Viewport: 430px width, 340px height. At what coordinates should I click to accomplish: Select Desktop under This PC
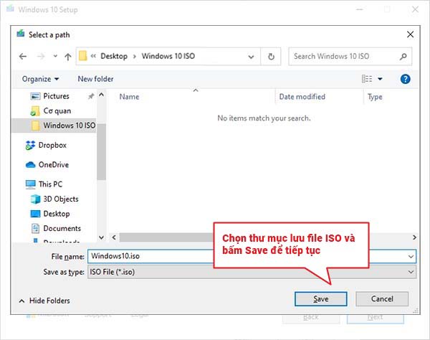(57, 214)
